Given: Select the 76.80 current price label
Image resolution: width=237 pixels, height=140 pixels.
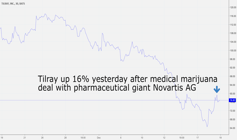Looking at the screenshot, I should (232, 100).
